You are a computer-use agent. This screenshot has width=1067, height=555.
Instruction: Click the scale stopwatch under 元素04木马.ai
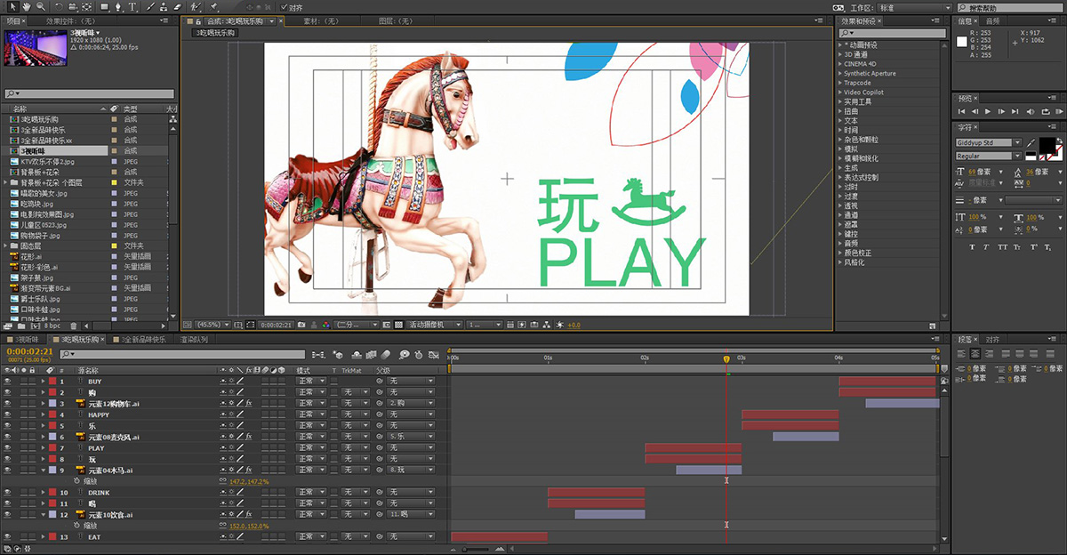(x=77, y=481)
